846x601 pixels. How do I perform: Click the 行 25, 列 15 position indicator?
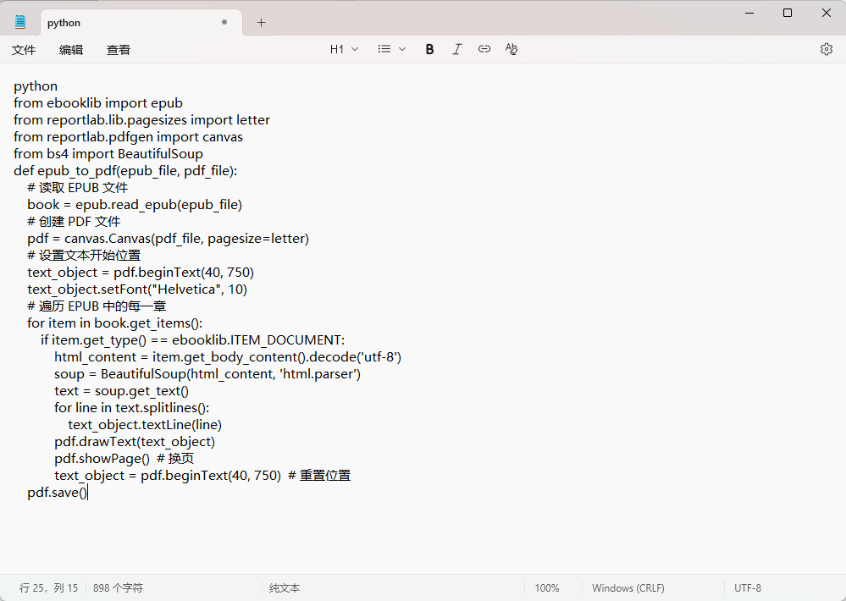tap(48, 587)
